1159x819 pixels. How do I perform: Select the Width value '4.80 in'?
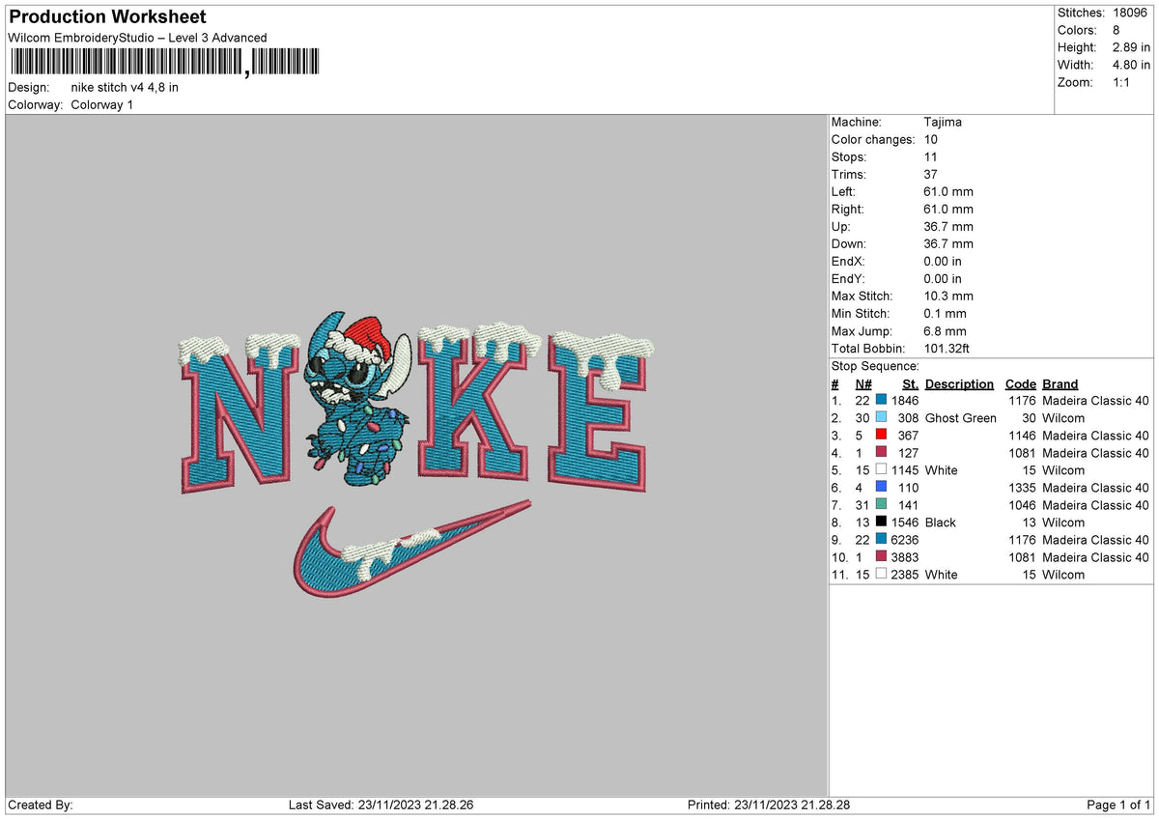click(1129, 65)
